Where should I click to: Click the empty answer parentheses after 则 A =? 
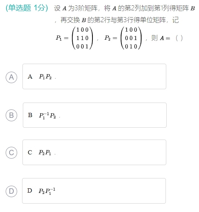click(x=179, y=38)
